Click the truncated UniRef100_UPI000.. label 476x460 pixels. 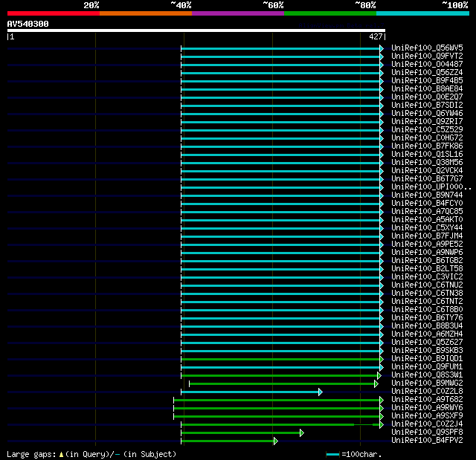point(431,187)
